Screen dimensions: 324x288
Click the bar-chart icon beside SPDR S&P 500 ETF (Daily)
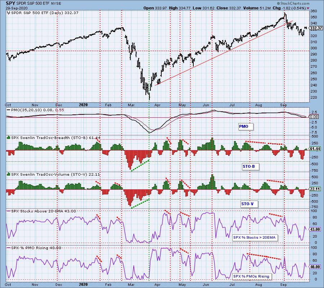(9, 13)
